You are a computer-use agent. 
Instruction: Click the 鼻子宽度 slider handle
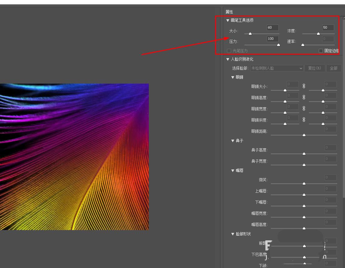pos(304,165)
